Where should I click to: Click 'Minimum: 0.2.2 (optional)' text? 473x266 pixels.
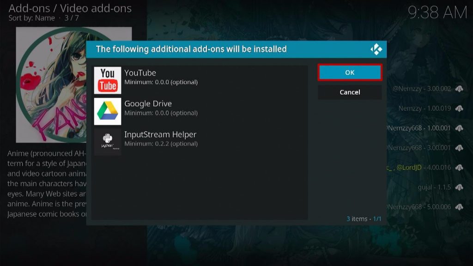161,144
